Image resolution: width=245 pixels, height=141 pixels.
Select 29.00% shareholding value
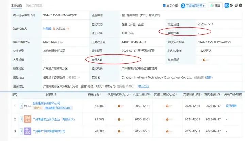pyautogui.click(x=99, y=119)
